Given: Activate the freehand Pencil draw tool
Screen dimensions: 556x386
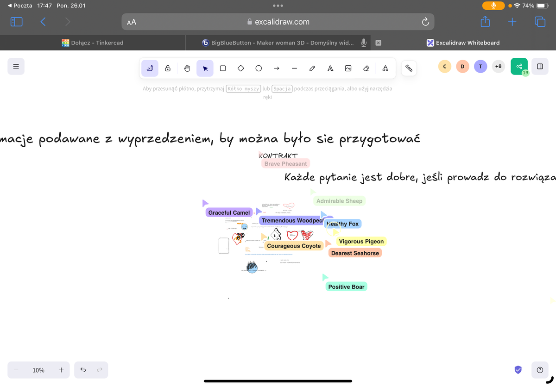Looking at the screenshot, I should [312, 68].
